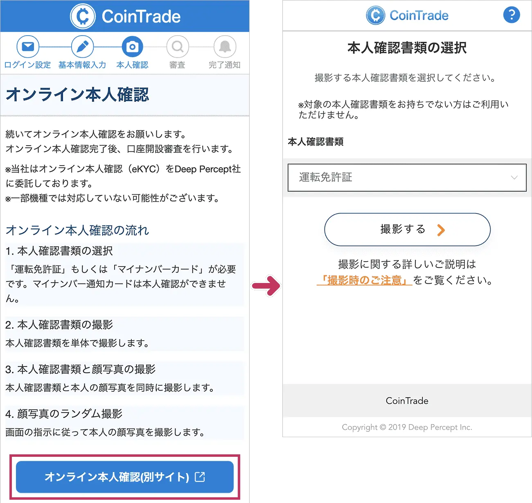This screenshot has height=503, width=532.
Task: Click the pencil basic info step icon
Action: (x=82, y=47)
